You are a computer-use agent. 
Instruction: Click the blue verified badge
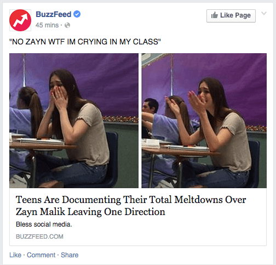coord(77,14)
